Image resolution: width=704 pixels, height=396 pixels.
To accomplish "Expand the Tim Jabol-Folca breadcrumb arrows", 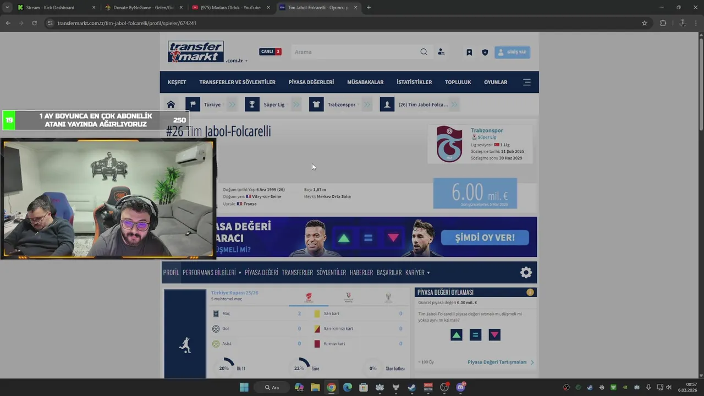I will pyautogui.click(x=455, y=105).
